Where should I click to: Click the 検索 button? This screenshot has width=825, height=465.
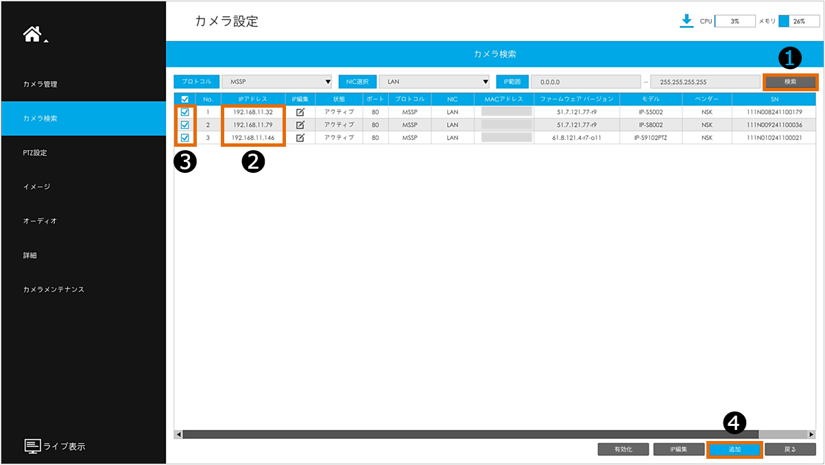[x=791, y=82]
